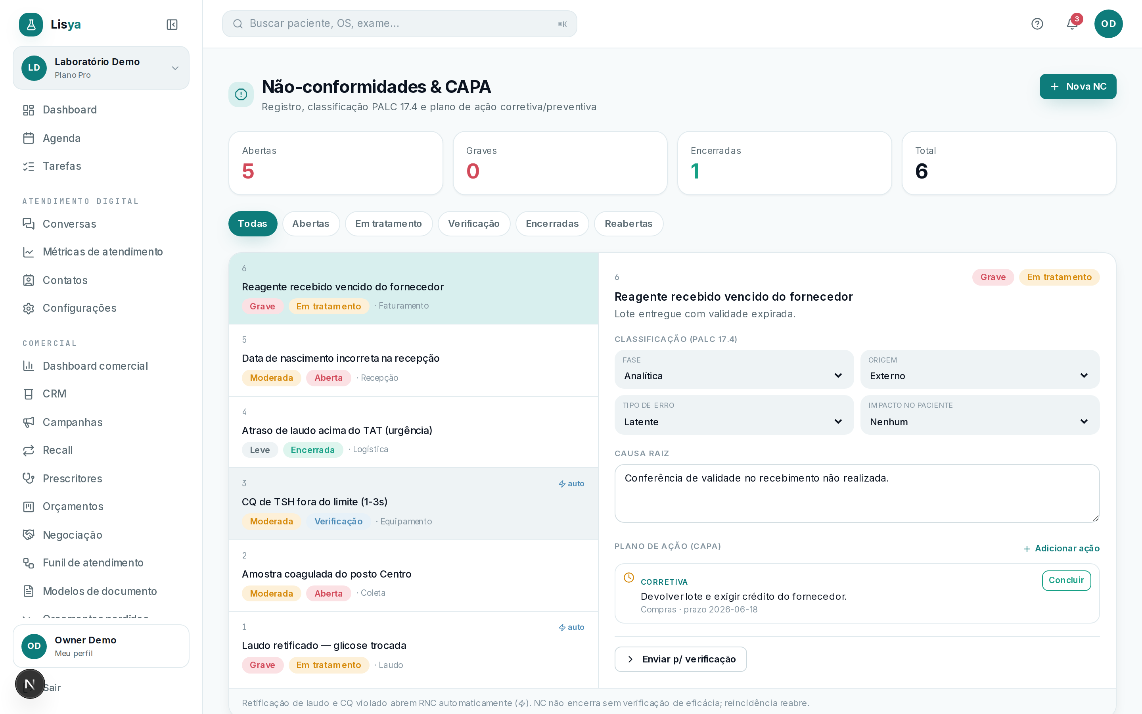The width and height of the screenshot is (1142, 714).
Task: Click the CRM icon in sidebar
Action: point(28,393)
